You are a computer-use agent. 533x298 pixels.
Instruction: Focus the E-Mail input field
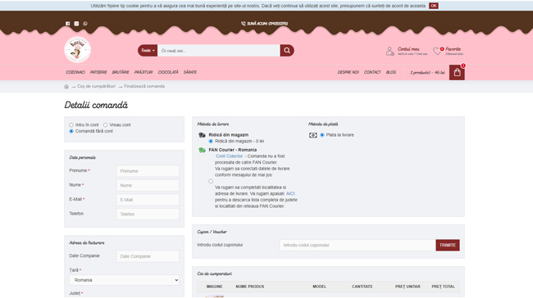click(x=148, y=200)
